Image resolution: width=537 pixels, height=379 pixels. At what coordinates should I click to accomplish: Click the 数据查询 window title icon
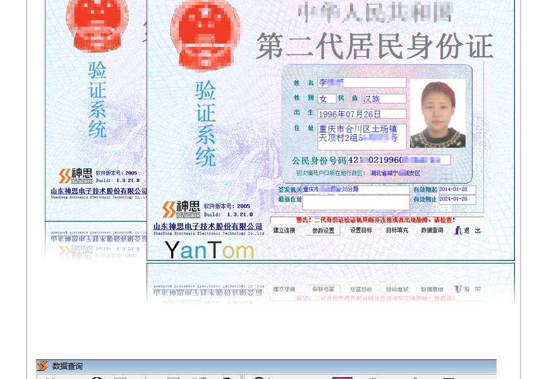click(42, 366)
